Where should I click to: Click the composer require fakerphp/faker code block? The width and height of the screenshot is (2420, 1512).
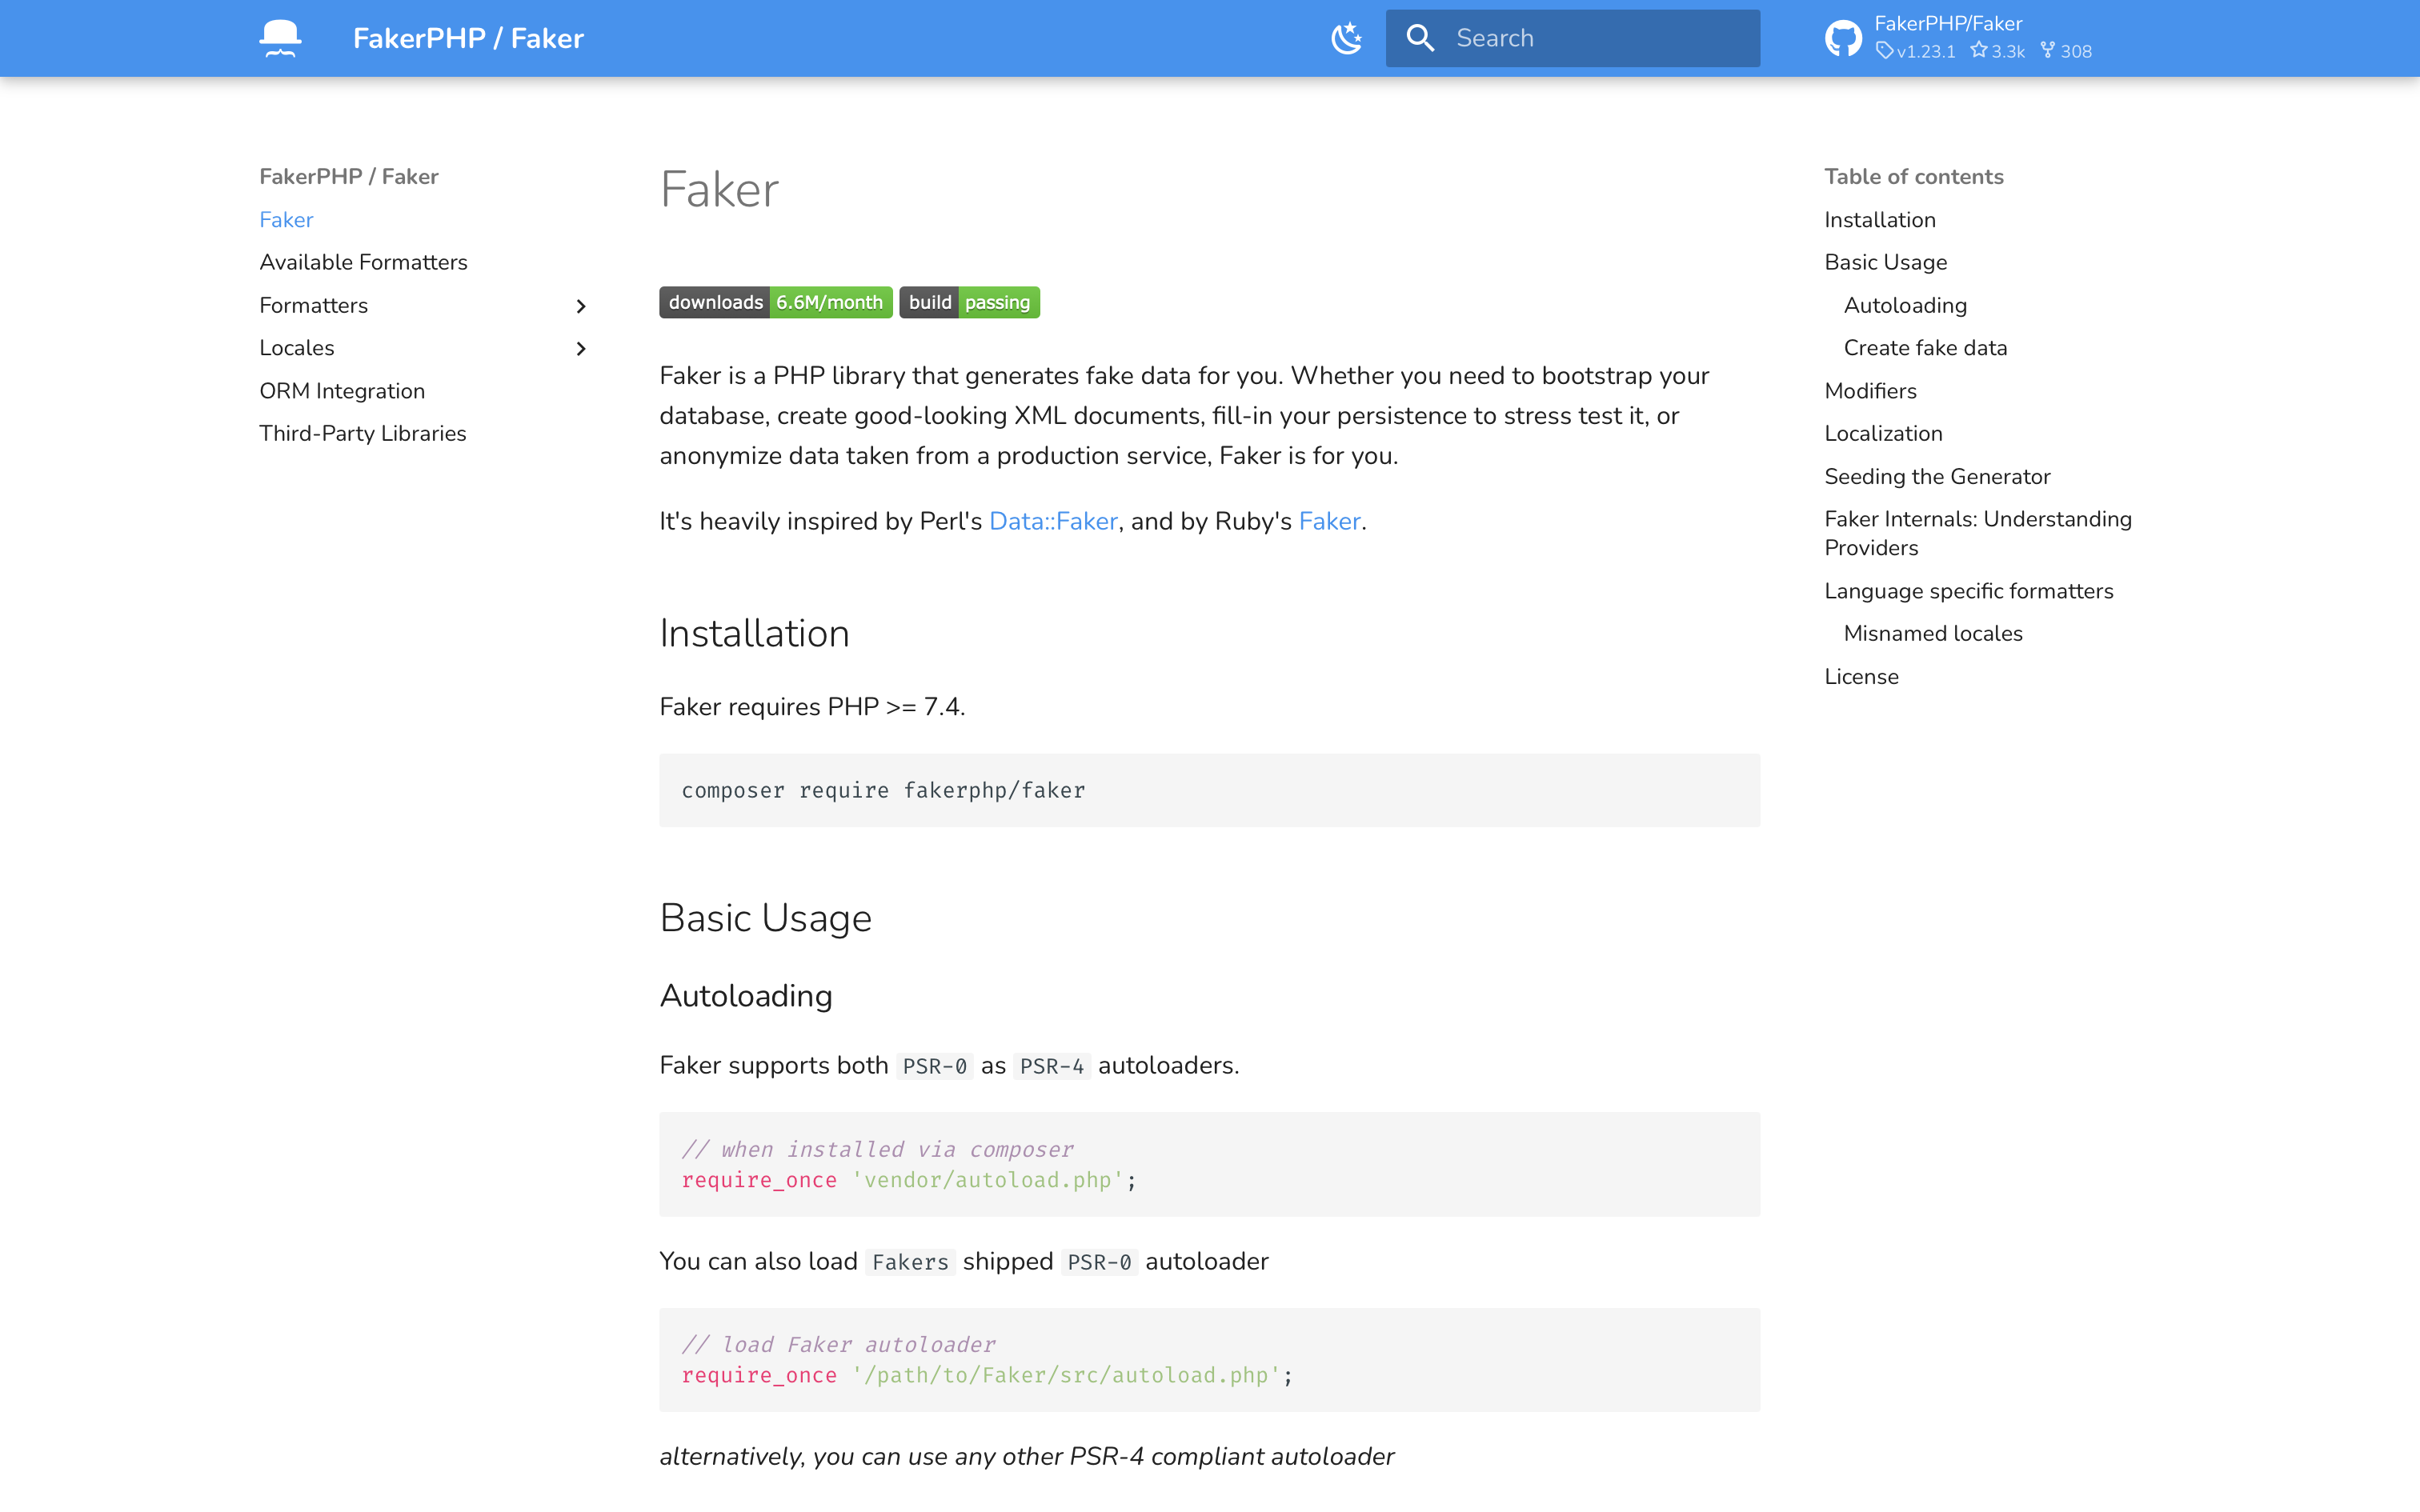1209,790
